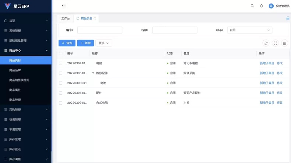291x163 pixels.
Task: Click the 笔记本电脑 remark cell
Action: pos(190,63)
